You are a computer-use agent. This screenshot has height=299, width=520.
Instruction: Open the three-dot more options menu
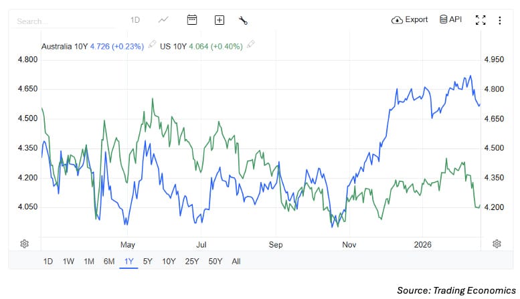pyautogui.click(x=499, y=20)
